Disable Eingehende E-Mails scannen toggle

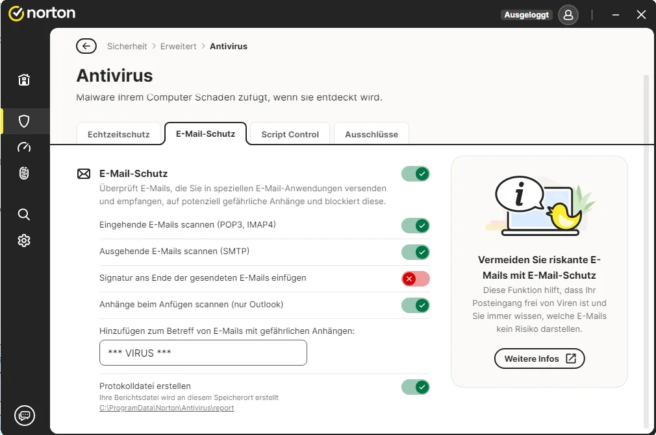click(x=416, y=226)
